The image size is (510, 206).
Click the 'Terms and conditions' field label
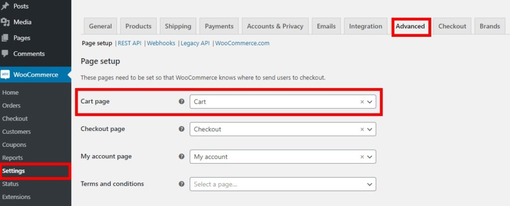112,184
